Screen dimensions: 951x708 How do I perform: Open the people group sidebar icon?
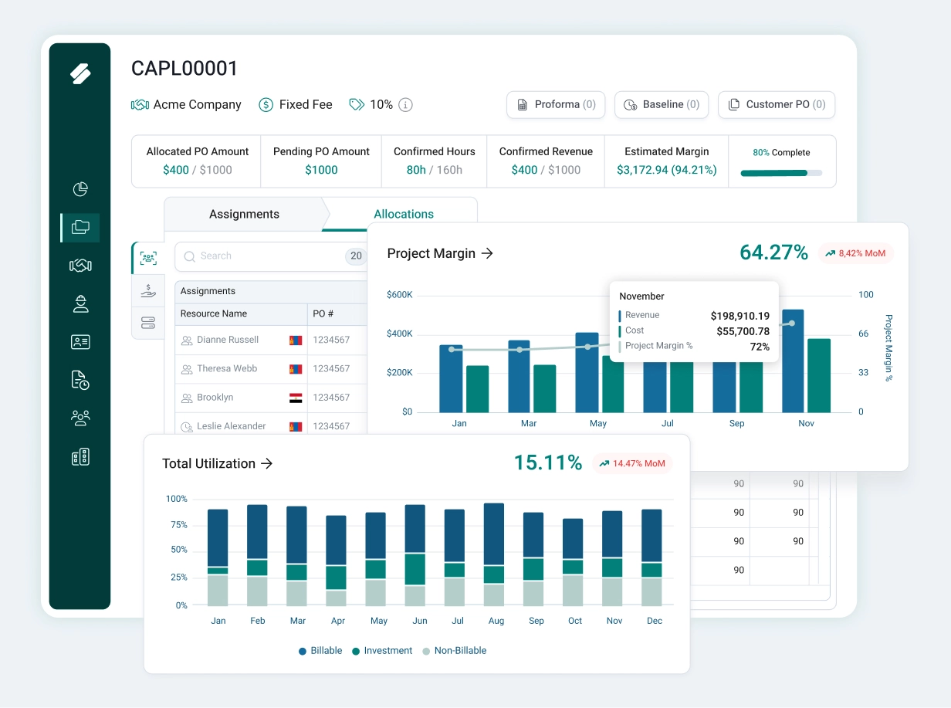coord(80,418)
